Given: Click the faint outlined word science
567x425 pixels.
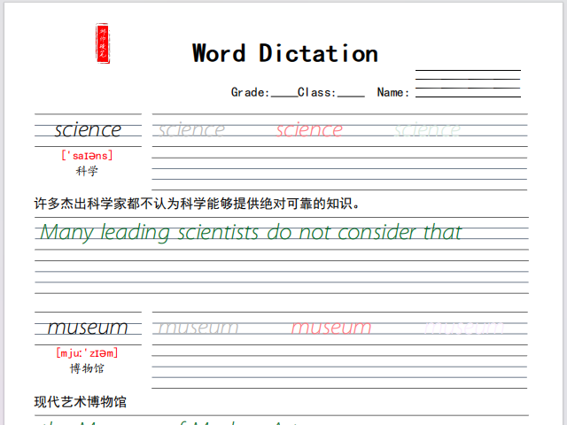Looking at the screenshot, I should [427, 130].
